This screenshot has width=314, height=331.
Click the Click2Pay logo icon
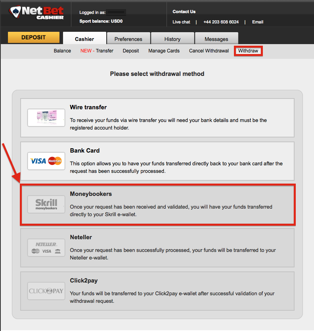46,291
